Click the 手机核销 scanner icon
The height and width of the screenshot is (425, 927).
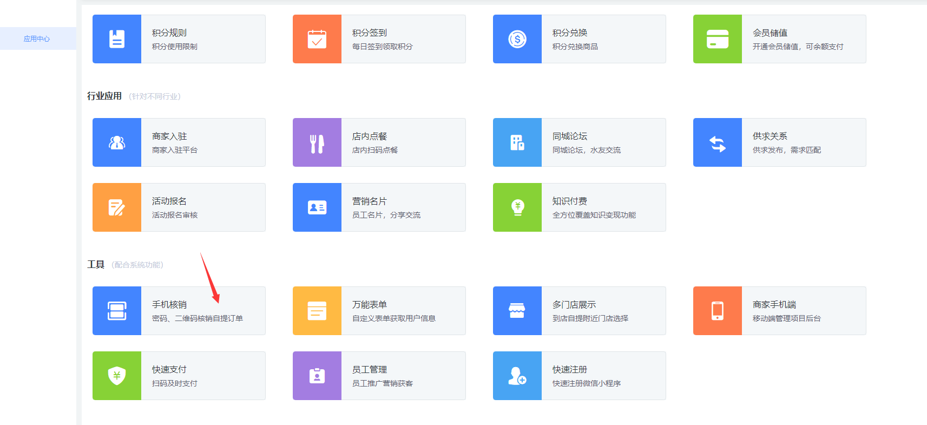pos(117,311)
